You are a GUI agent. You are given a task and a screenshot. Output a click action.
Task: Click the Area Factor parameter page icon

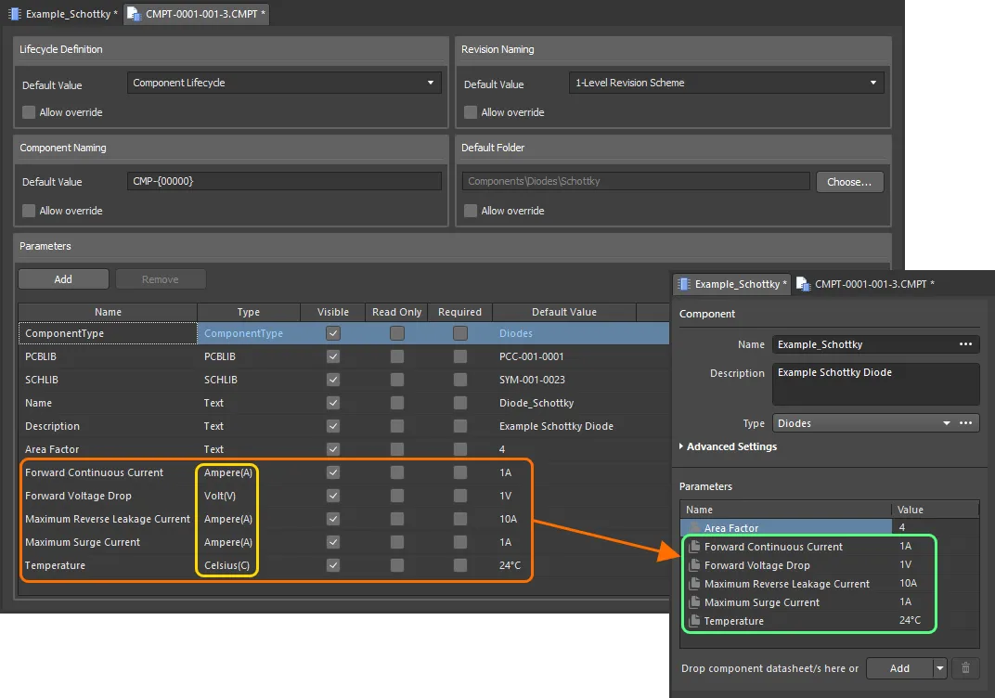pyautogui.click(x=693, y=527)
